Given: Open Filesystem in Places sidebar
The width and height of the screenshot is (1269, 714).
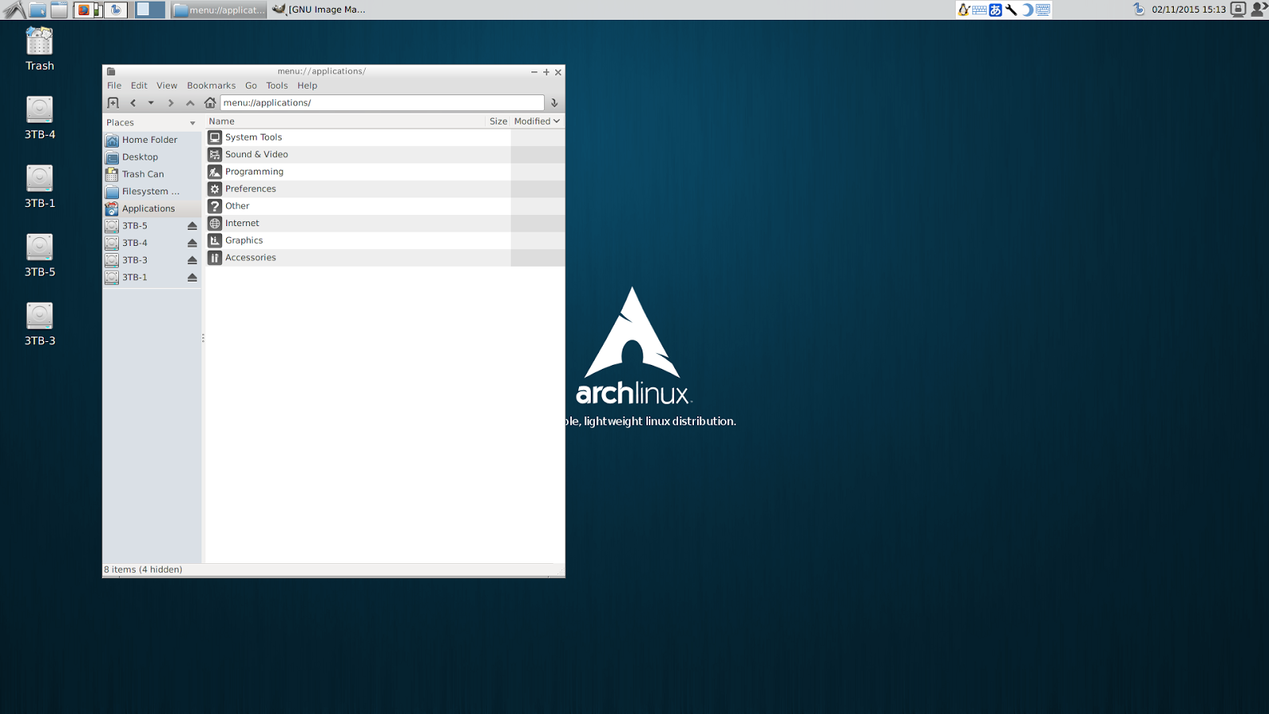Looking at the screenshot, I should pyautogui.click(x=151, y=191).
